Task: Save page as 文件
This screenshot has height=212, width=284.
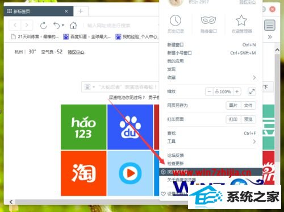Action: [248, 105]
